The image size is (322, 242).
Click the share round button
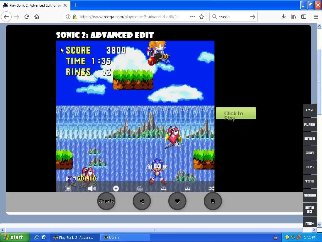[x=142, y=201]
